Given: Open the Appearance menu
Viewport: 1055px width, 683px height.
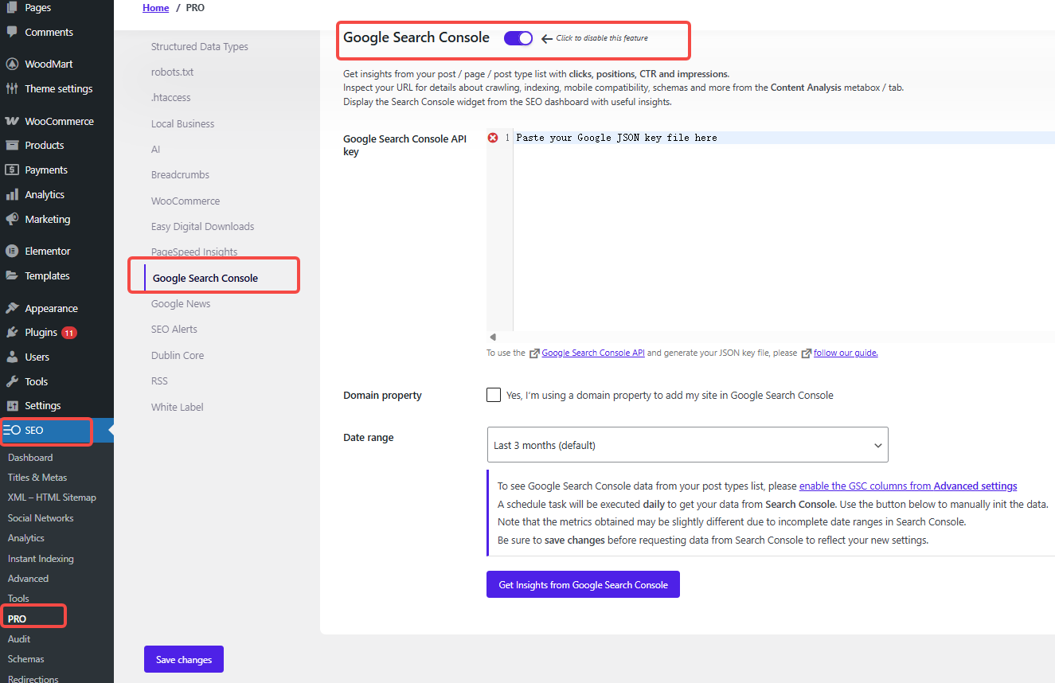Looking at the screenshot, I should point(50,307).
